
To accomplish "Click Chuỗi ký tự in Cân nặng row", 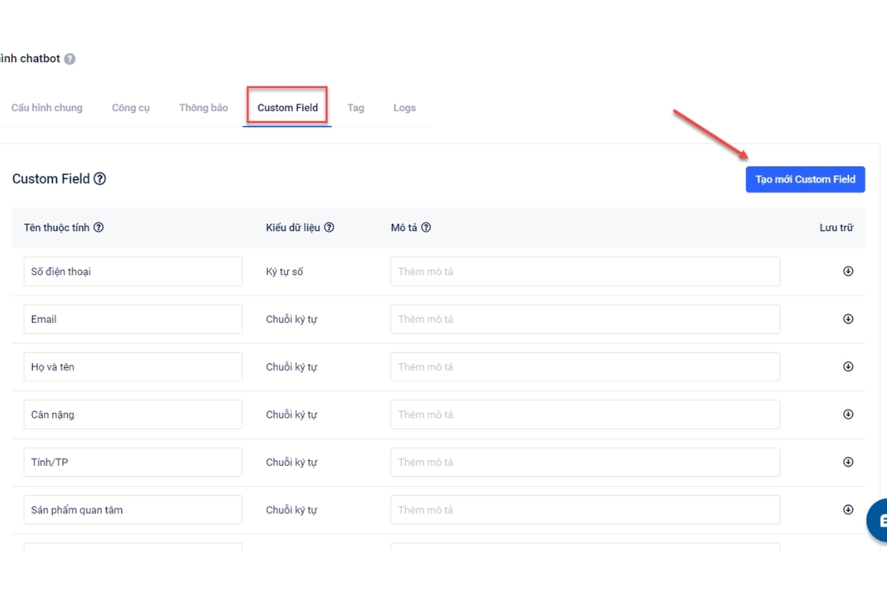I will click(x=291, y=414).
